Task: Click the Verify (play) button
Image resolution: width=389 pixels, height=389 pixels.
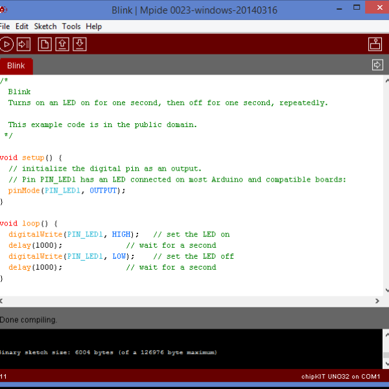Action: coord(6,44)
